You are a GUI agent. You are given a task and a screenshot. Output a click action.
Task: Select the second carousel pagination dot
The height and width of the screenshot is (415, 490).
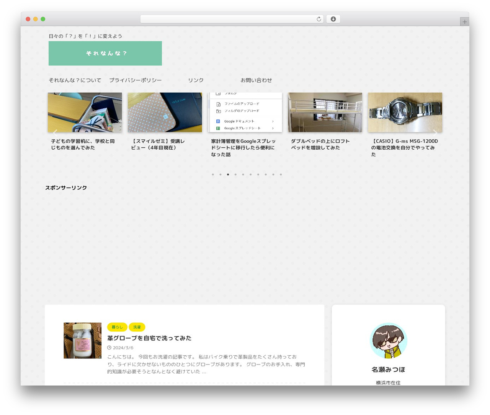[x=220, y=175]
